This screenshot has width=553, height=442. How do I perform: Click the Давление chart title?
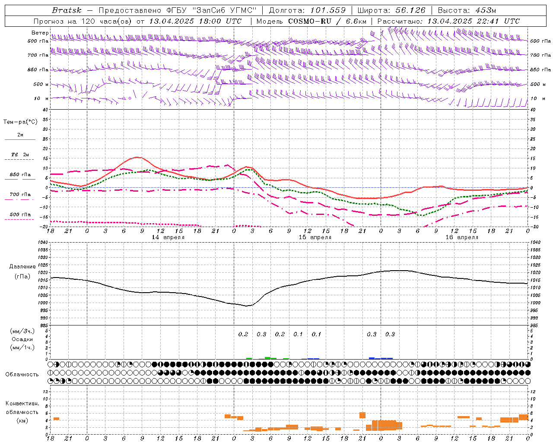22,267
